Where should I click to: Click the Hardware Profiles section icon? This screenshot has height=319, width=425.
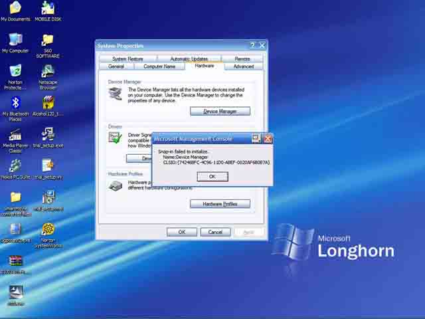point(116,186)
